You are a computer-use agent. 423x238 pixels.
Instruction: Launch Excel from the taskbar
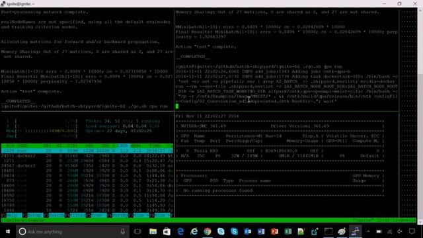(x=288, y=231)
